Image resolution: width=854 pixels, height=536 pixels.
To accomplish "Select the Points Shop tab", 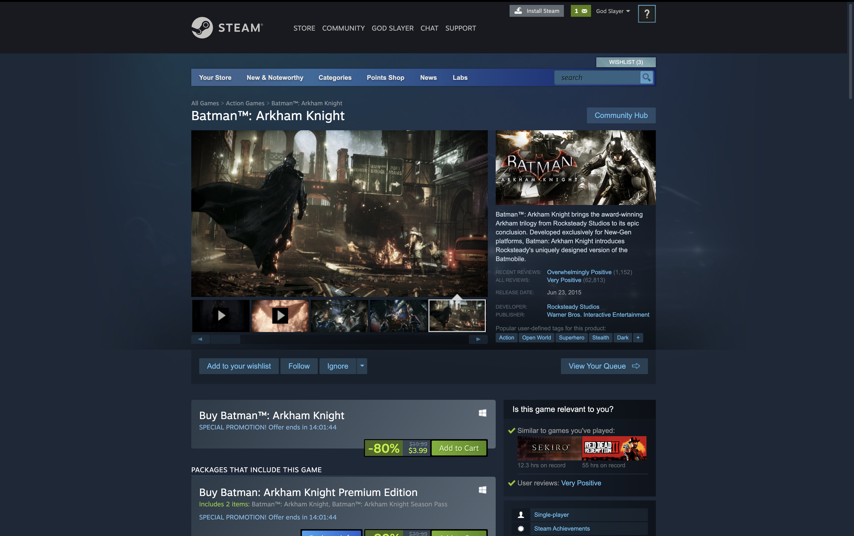I will (x=385, y=78).
